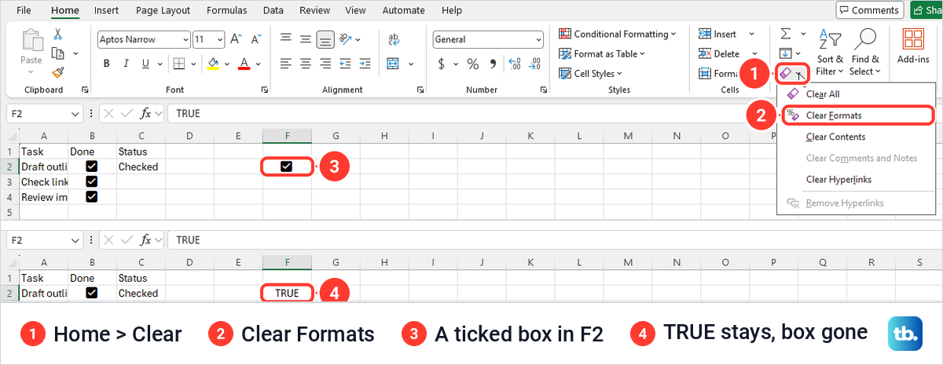Select the Format Painter brush
Image resolution: width=943 pixels, height=365 pixels.
pos(58,72)
